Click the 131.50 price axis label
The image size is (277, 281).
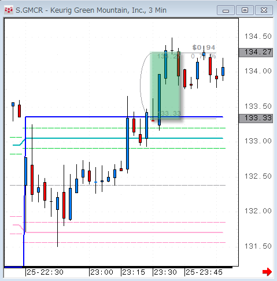tap(258, 246)
